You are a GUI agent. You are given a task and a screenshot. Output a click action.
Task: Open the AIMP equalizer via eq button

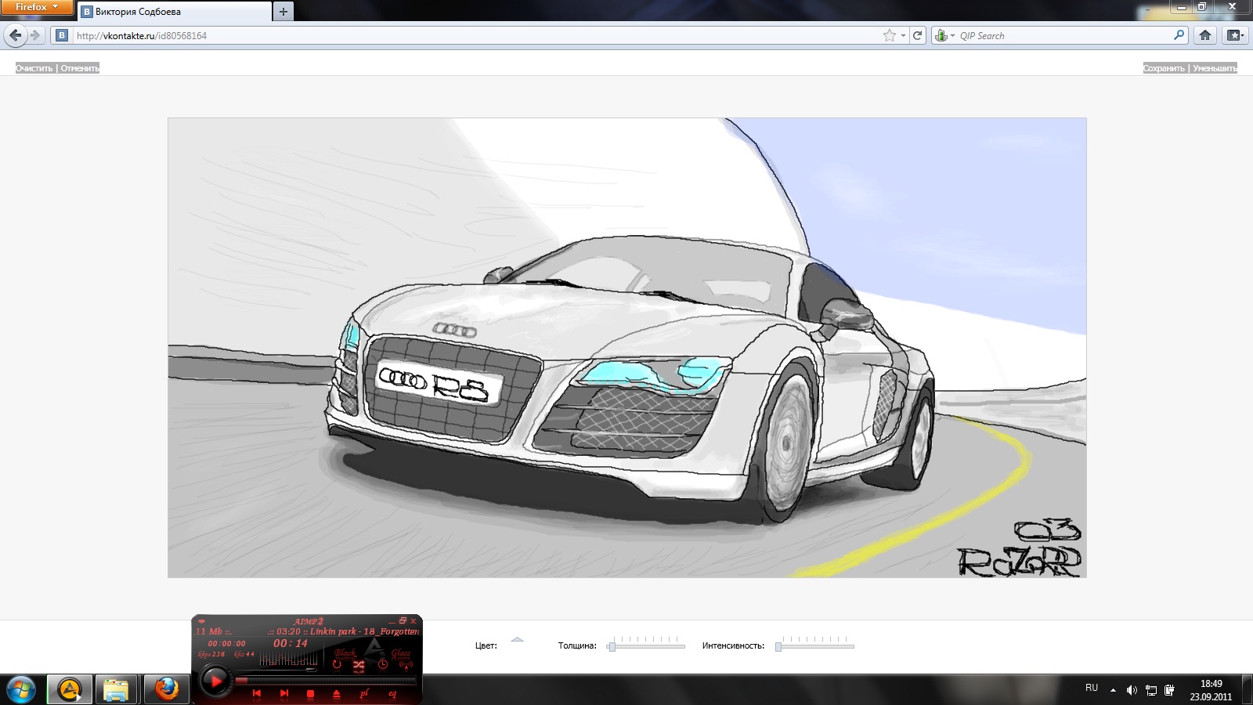[392, 693]
